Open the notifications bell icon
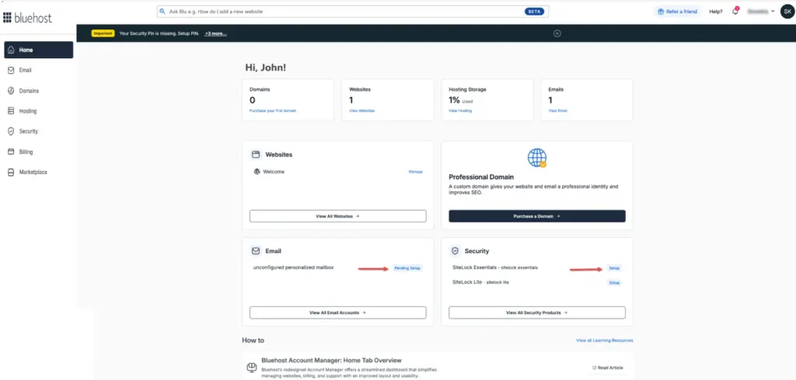This screenshot has height=380, width=796. coord(735,12)
